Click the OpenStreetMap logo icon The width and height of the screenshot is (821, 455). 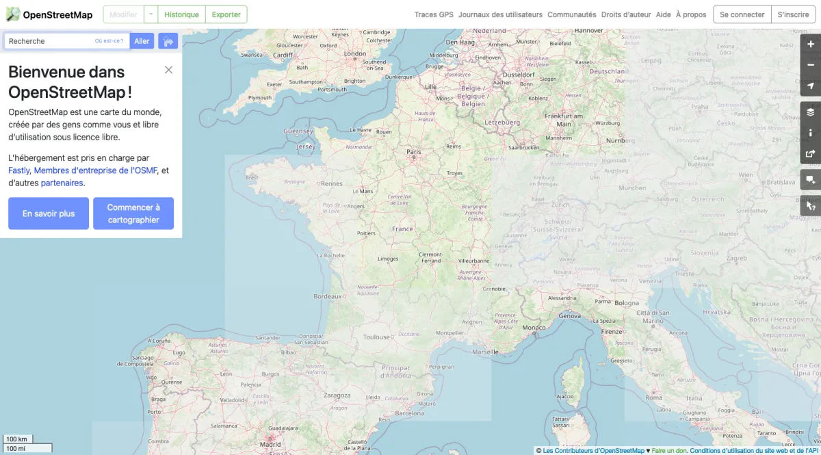click(13, 14)
